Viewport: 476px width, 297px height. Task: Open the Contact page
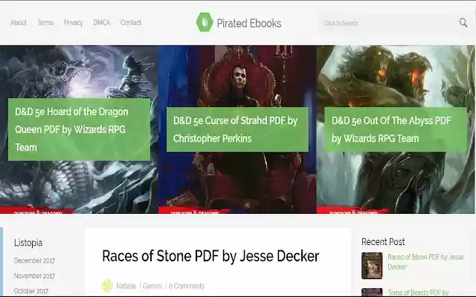click(x=131, y=22)
